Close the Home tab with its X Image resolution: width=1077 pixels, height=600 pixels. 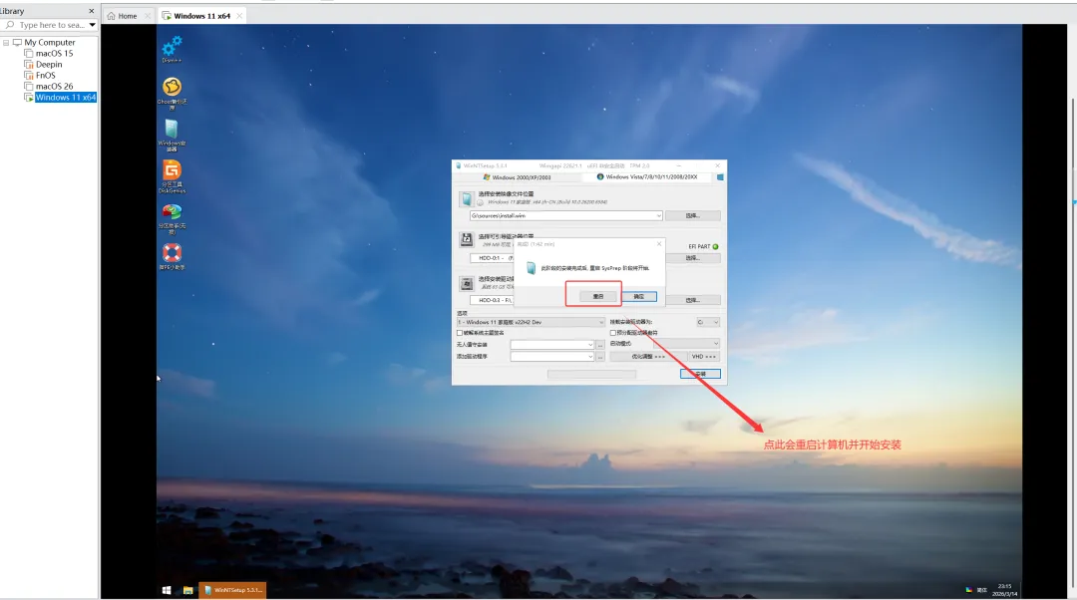click(x=147, y=16)
